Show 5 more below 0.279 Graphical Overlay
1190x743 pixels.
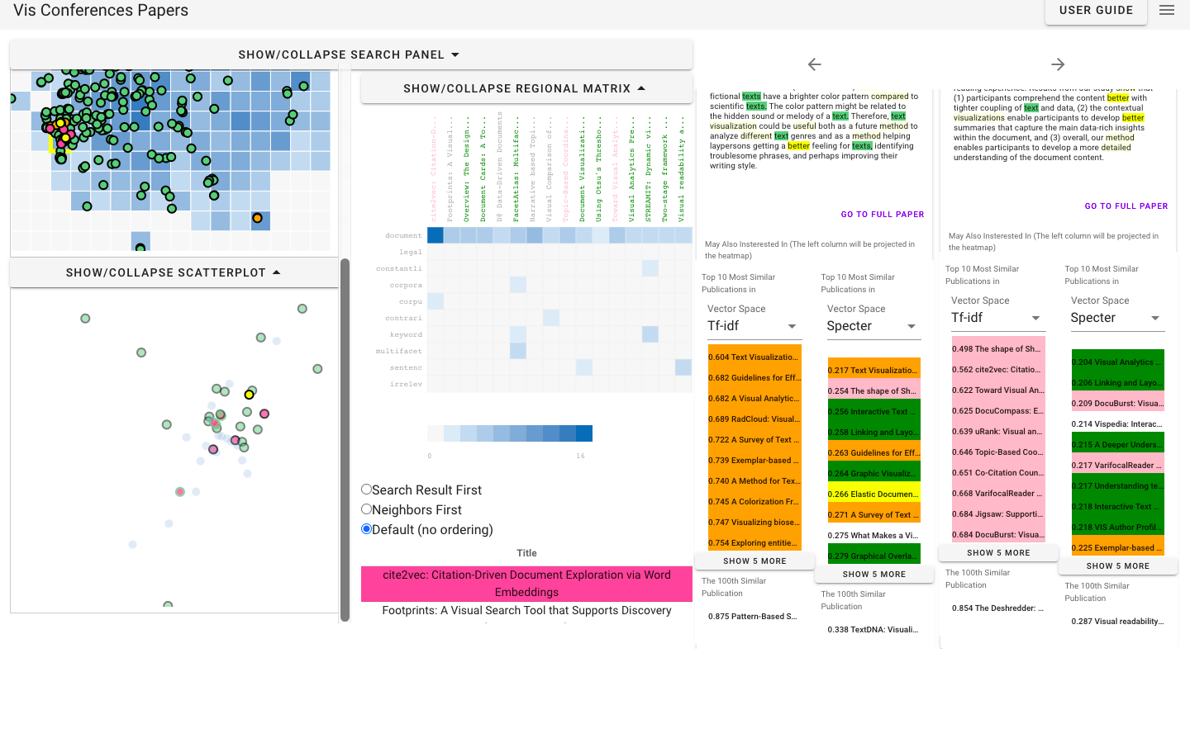(x=874, y=575)
